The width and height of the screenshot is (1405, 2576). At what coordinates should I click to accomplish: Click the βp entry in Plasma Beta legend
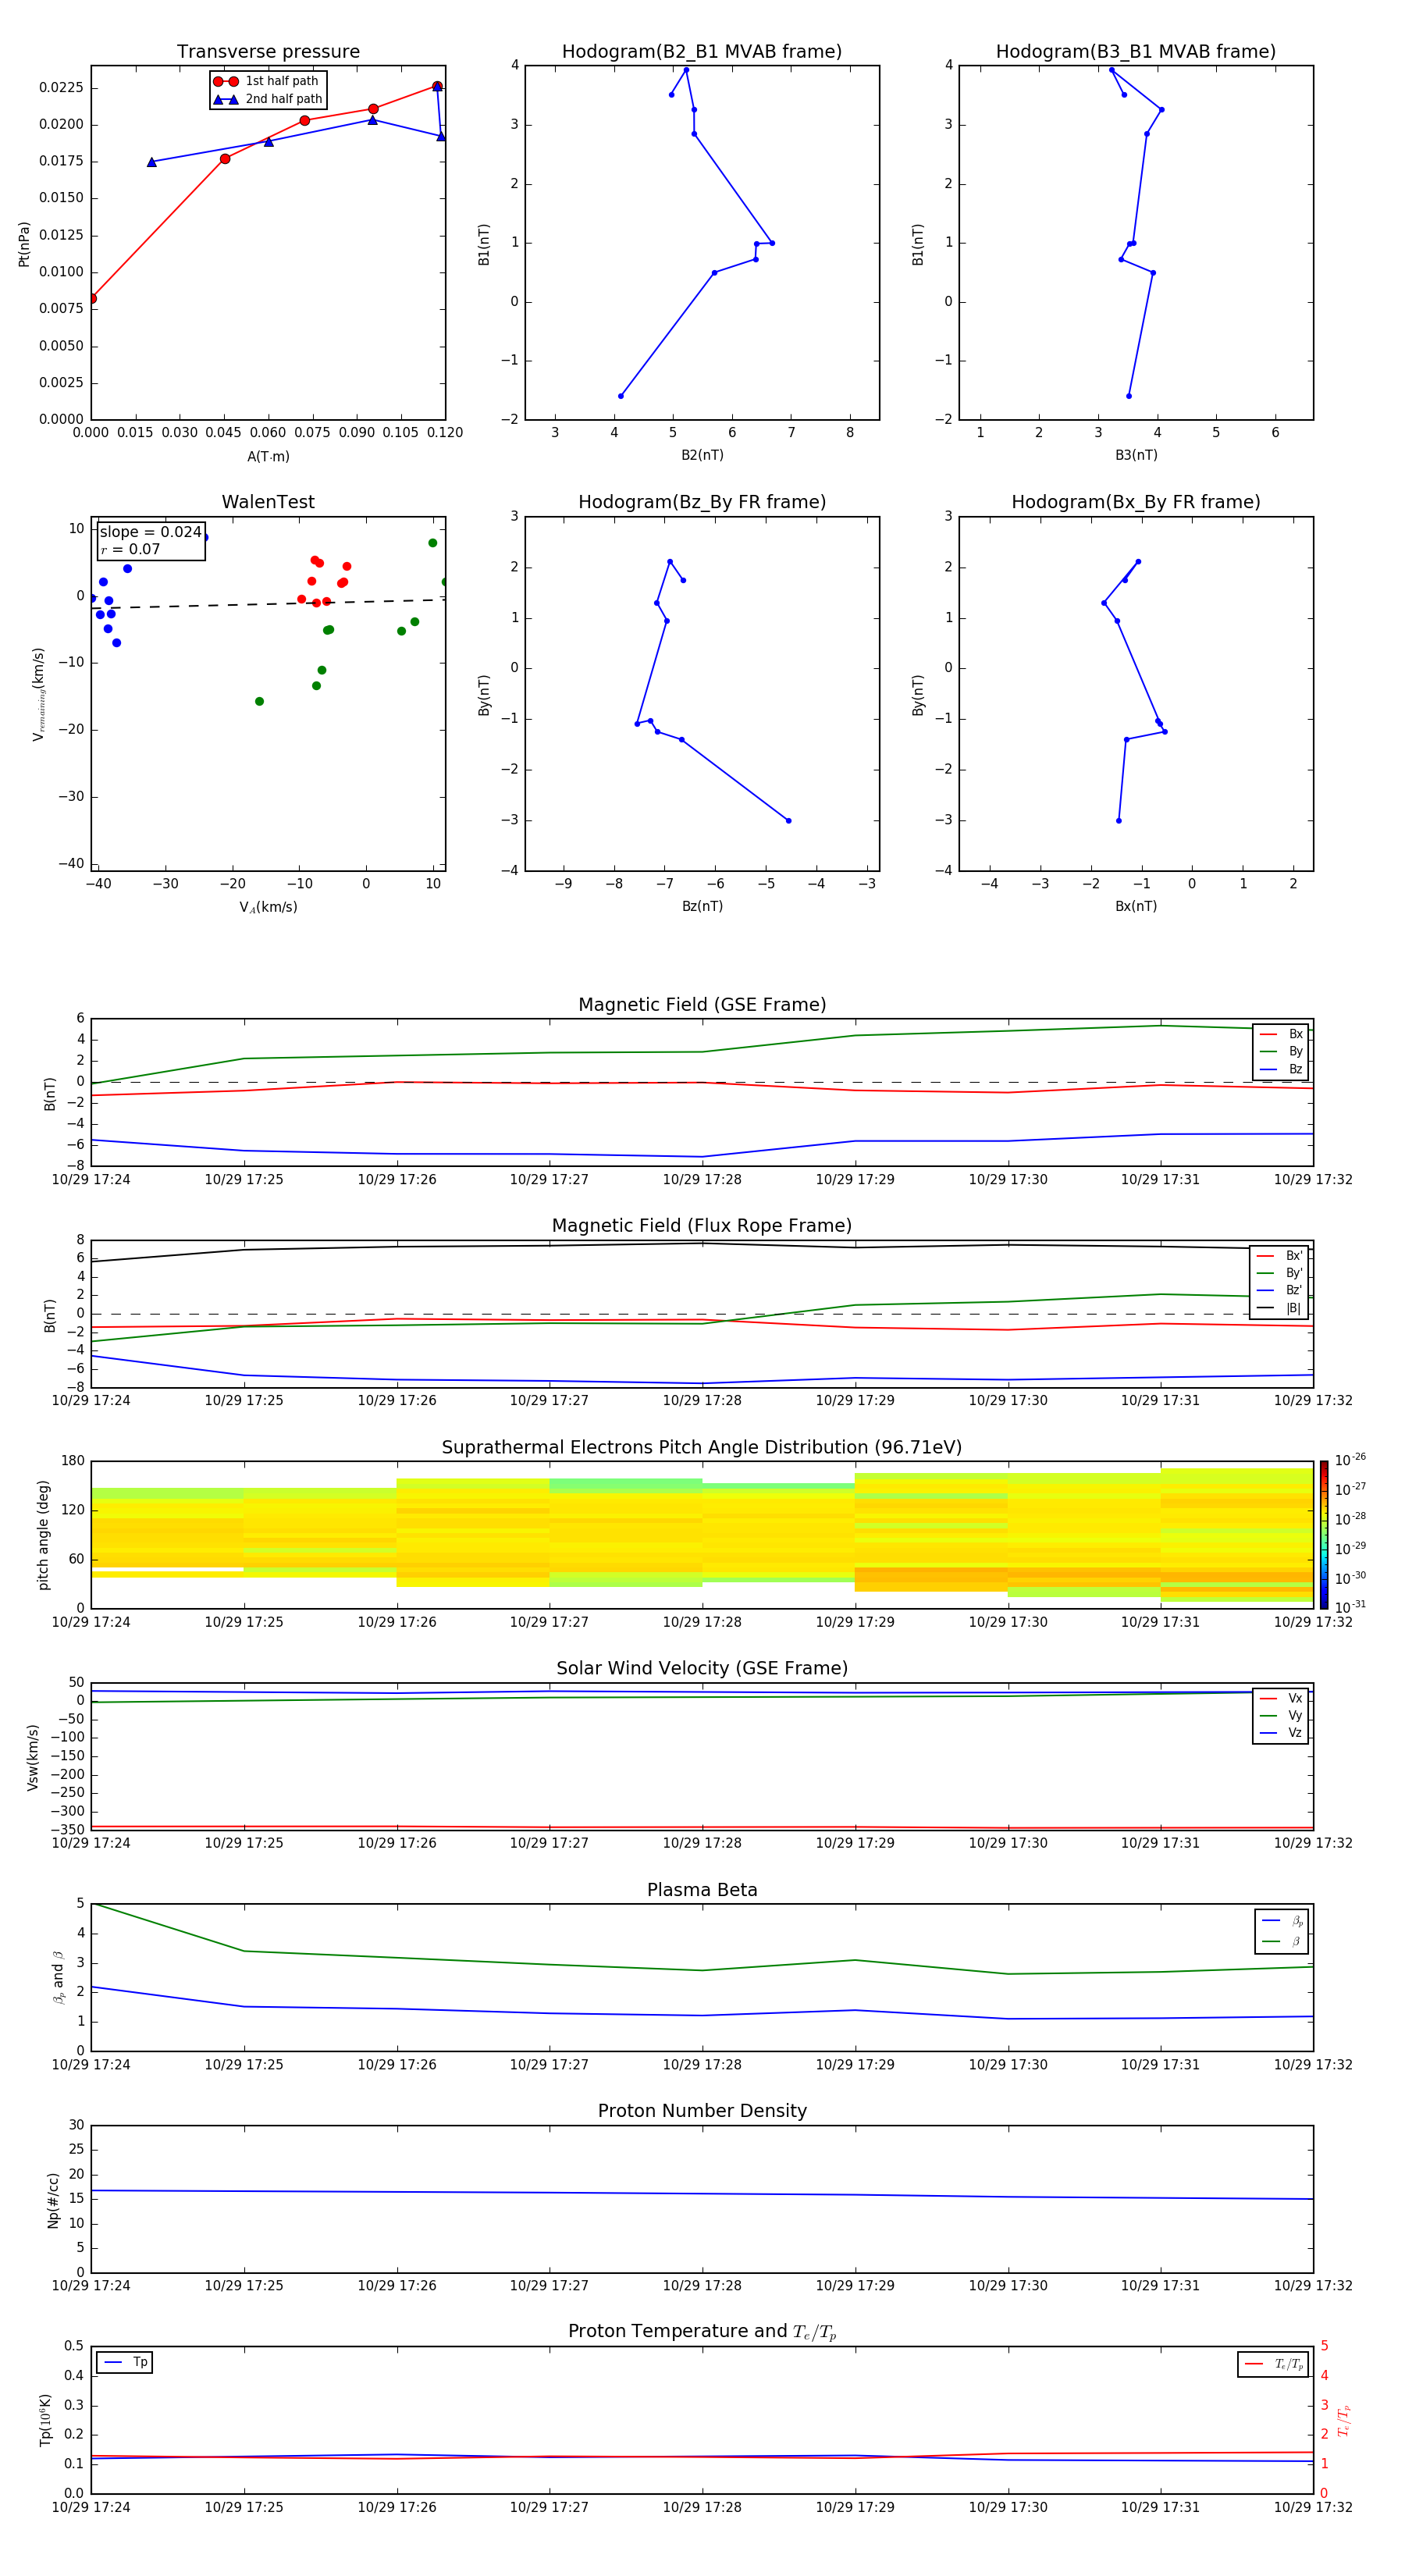click(1283, 1921)
